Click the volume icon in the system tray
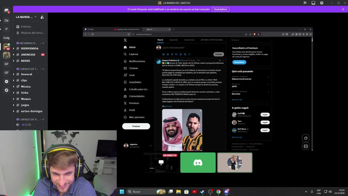Viewport: 348px width, 196px height. pyautogui.click(x=330, y=192)
